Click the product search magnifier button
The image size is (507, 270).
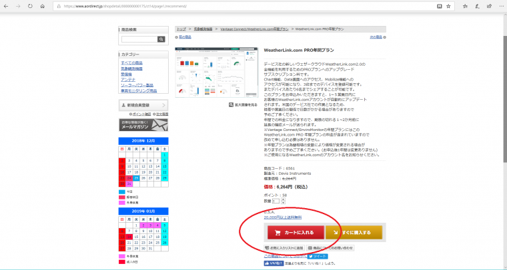pos(161,39)
